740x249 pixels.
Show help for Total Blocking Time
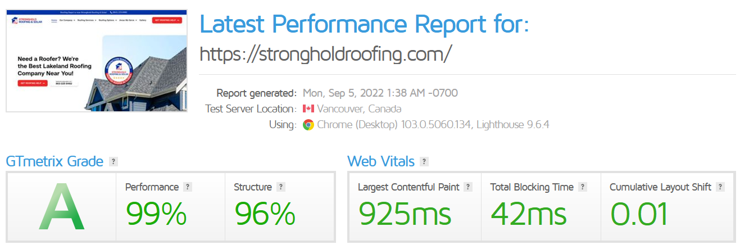coord(583,187)
